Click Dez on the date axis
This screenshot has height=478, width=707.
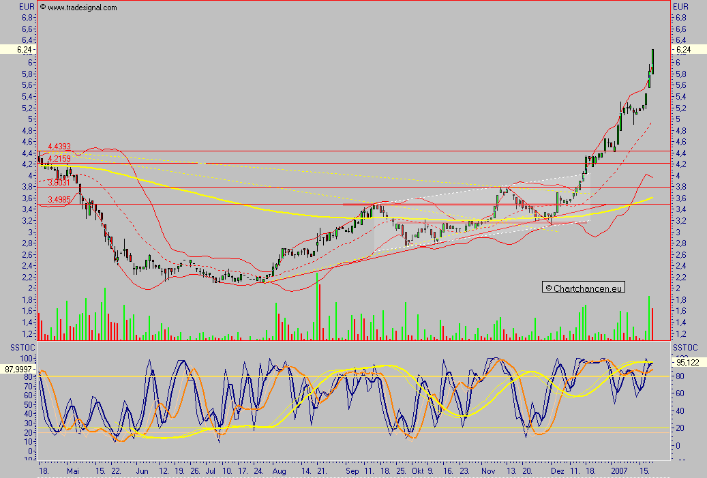click(x=557, y=471)
